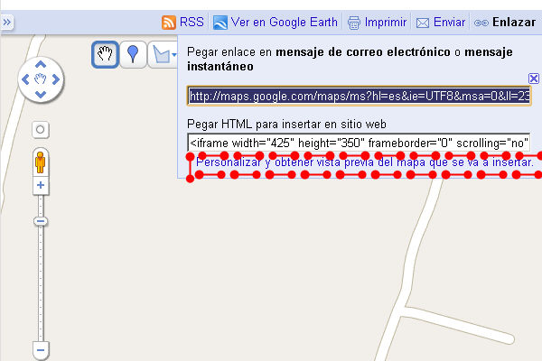The image size is (542, 361).
Task: Click the zoom slider handle
Action: (41, 221)
